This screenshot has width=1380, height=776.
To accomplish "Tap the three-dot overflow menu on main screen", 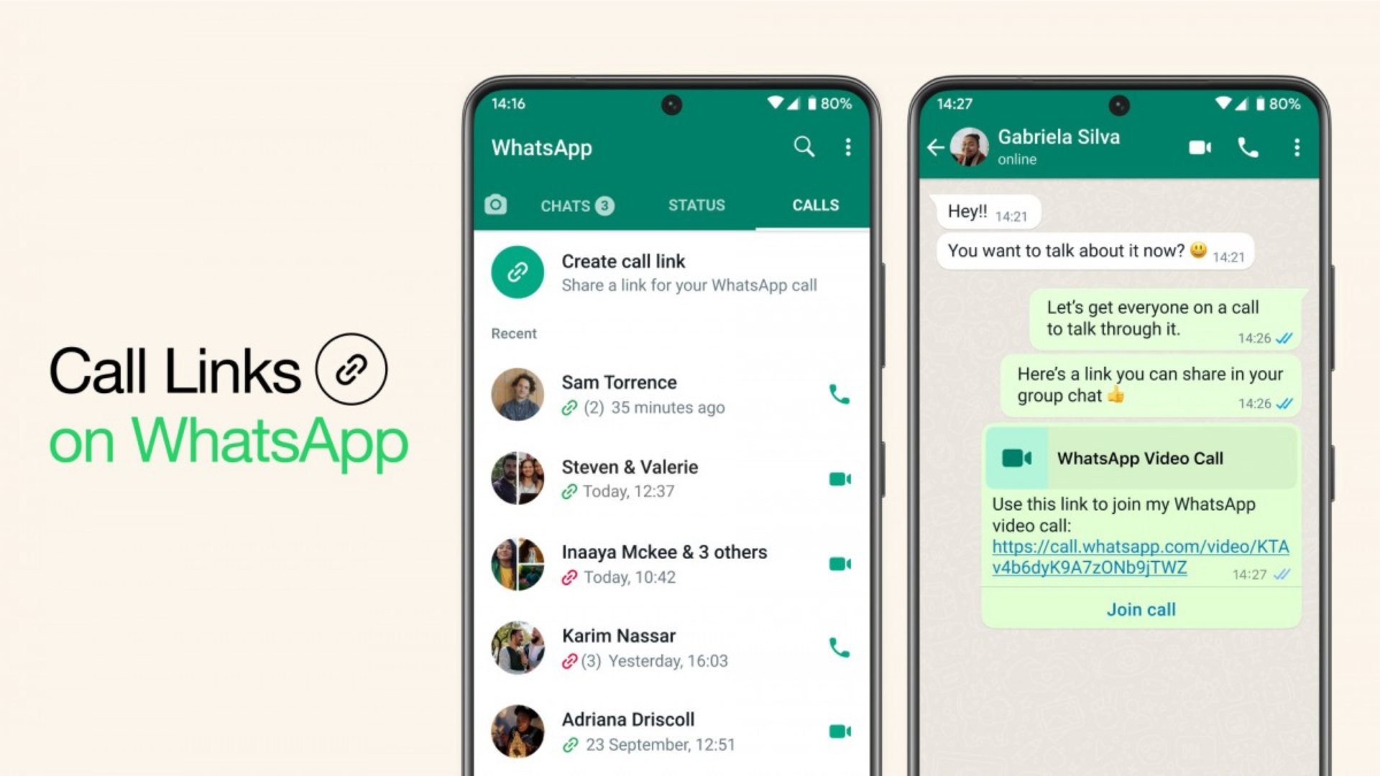I will point(847,147).
